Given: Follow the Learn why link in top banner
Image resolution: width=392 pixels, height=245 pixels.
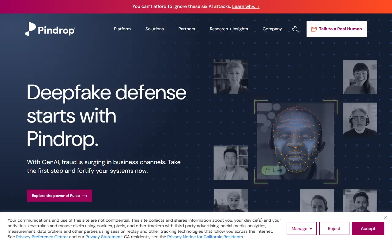Looking at the screenshot, I should [x=246, y=6].
